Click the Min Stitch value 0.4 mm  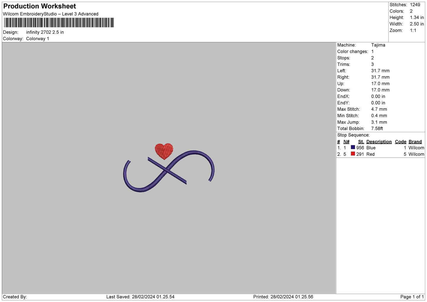[379, 116]
